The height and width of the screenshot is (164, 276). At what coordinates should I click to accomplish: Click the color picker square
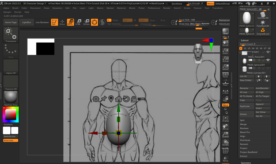point(11,115)
